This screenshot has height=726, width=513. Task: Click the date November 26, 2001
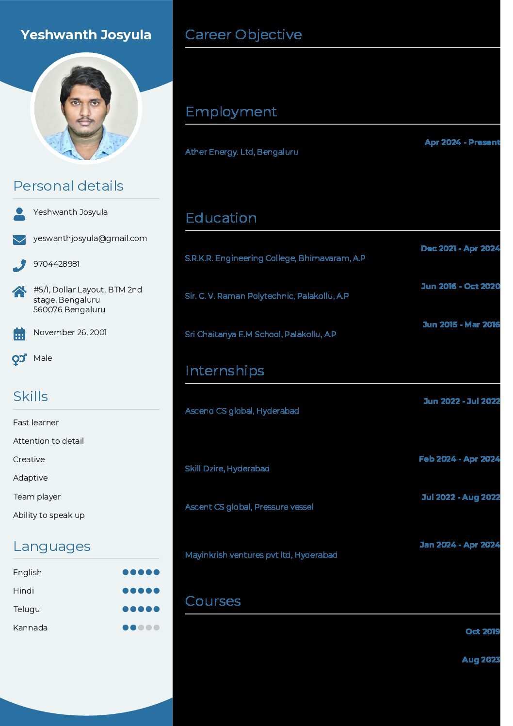click(70, 332)
